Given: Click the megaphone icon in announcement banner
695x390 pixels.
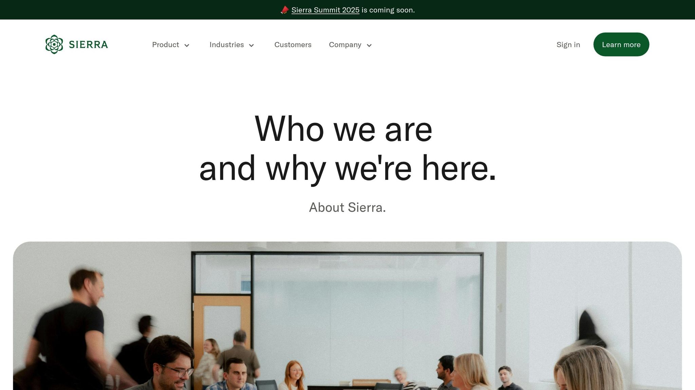Looking at the screenshot, I should point(284,10).
